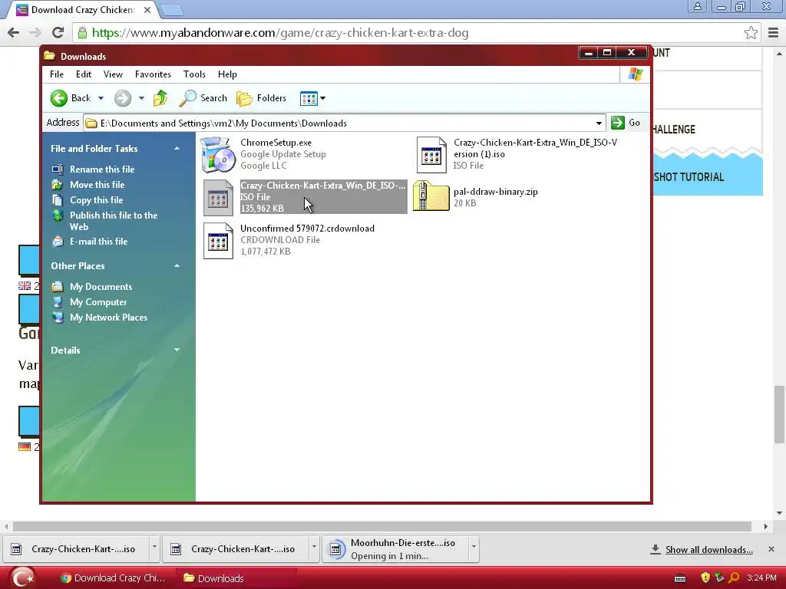Open the File menu
This screenshot has width=786, height=589.
pos(57,74)
